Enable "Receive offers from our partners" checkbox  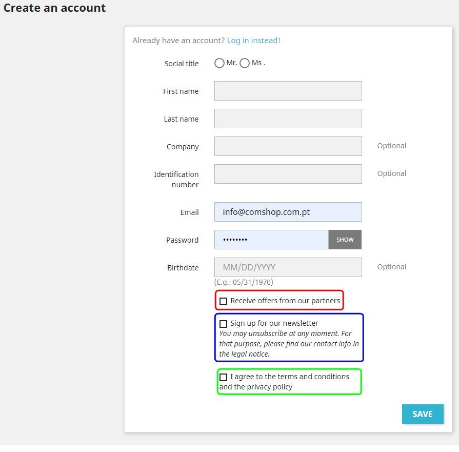pyautogui.click(x=224, y=301)
